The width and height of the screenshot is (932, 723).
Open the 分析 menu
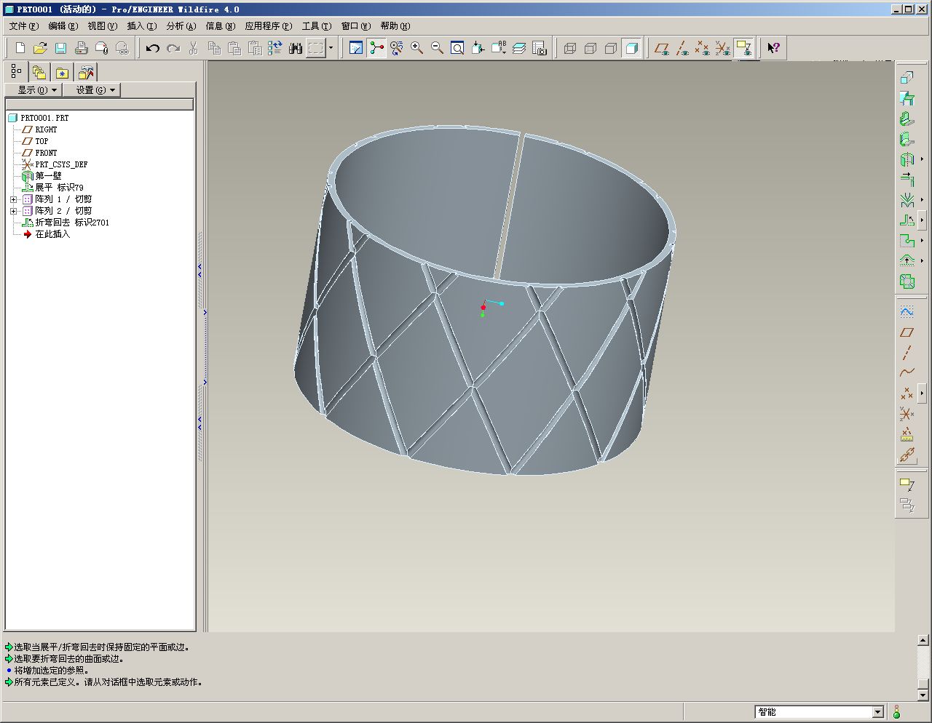(181, 26)
